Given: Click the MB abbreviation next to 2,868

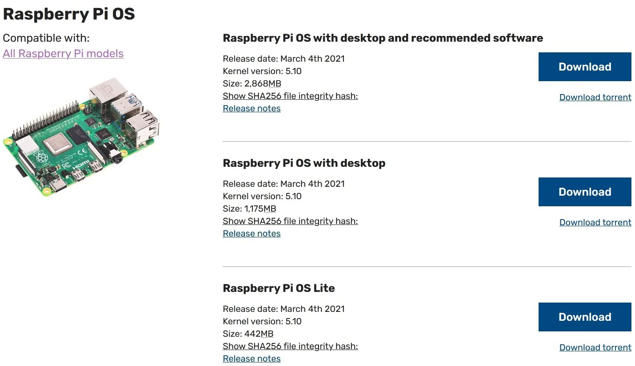Looking at the screenshot, I should (x=275, y=84).
